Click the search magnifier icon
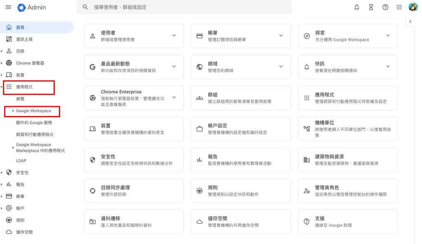Viewport: 422px width, 244px height. click(x=85, y=7)
